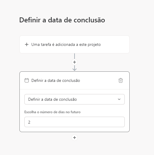Expand the action type dropdown chevron
This screenshot has height=155, width=154.
click(119, 99)
